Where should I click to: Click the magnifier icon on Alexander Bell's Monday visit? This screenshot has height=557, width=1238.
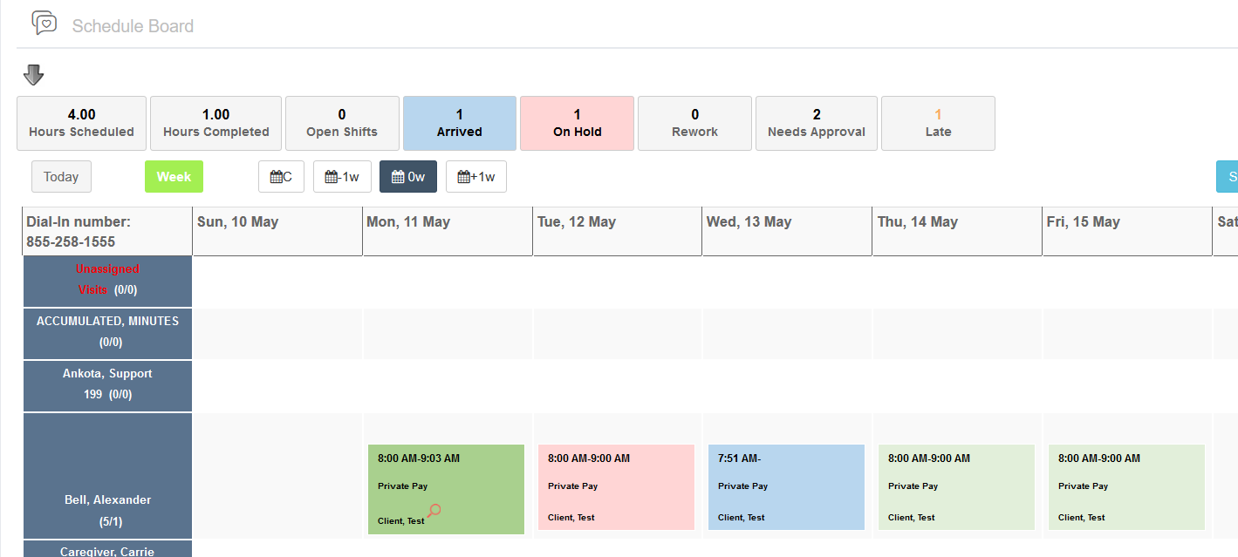click(434, 512)
